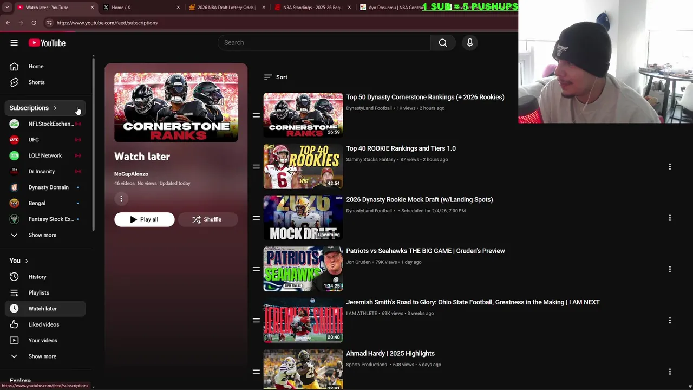Open Shorts in sidebar
Screen dimensions: 693x390
tap(45, 82)
